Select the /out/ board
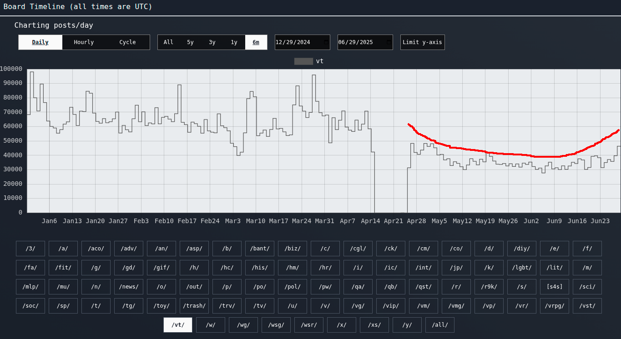621x339 pixels. coord(194,287)
